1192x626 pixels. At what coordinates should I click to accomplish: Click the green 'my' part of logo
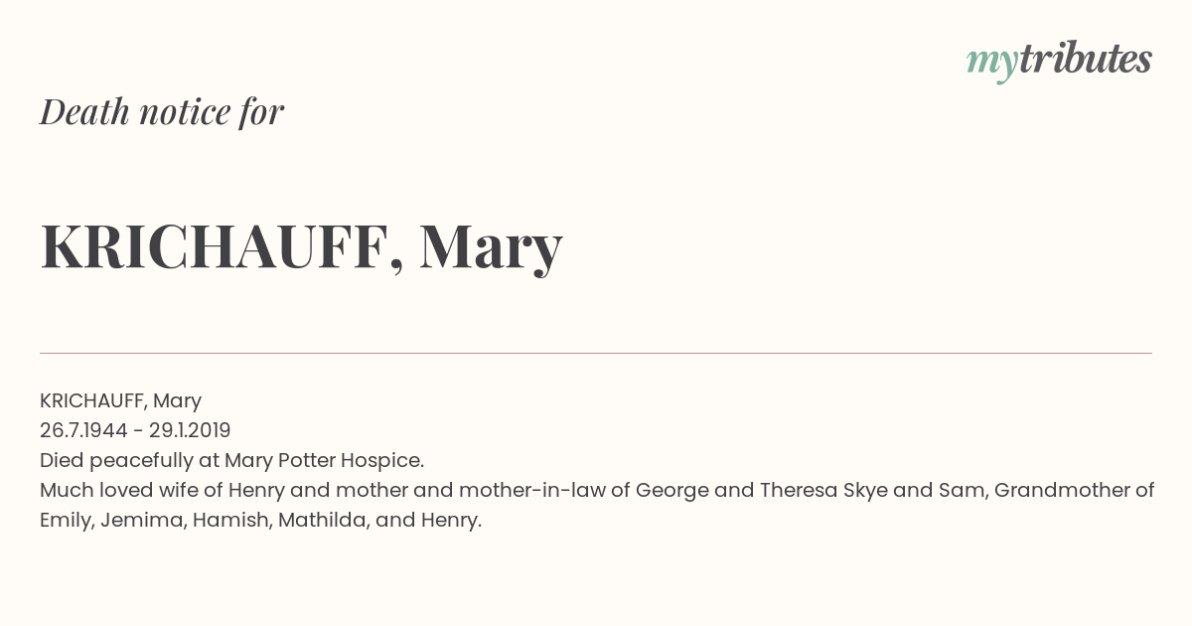(992, 63)
